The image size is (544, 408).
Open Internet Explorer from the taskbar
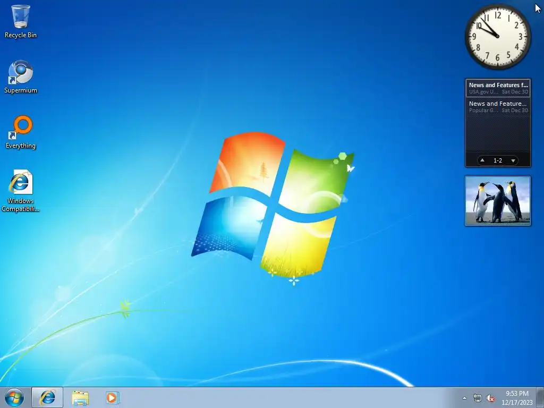coord(47,397)
